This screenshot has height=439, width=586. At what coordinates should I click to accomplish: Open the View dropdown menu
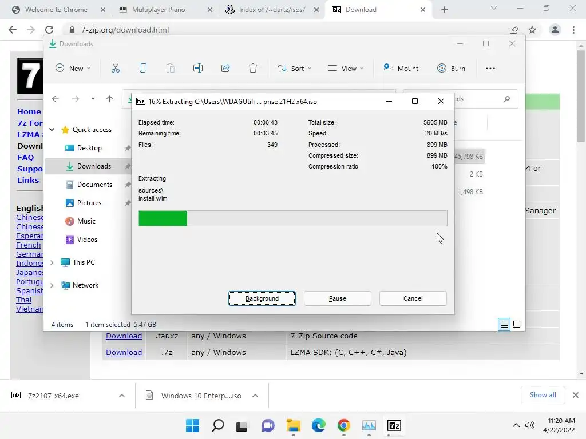345,69
